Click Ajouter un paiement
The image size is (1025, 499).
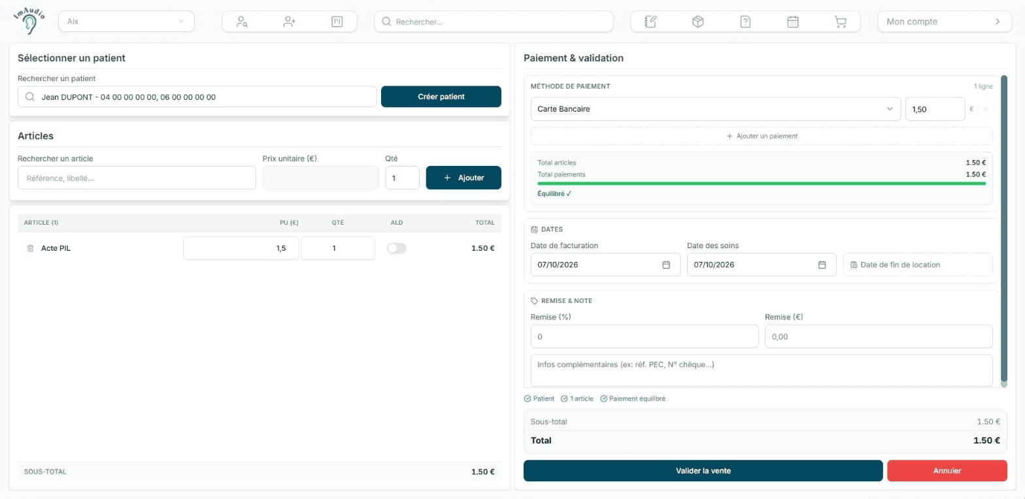(762, 136)
